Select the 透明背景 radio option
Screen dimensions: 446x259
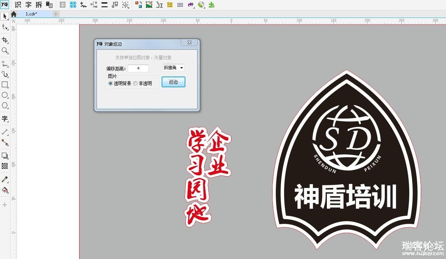pyautogui.click(x=111, y=83)
